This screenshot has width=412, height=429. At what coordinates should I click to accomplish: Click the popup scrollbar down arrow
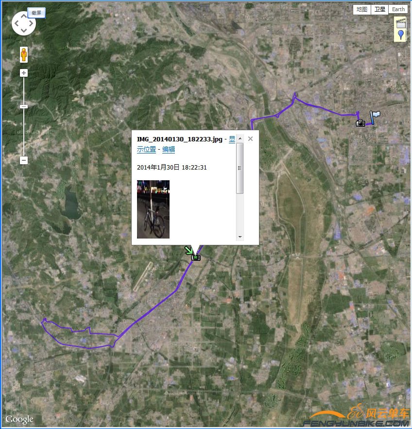(240, 237)
